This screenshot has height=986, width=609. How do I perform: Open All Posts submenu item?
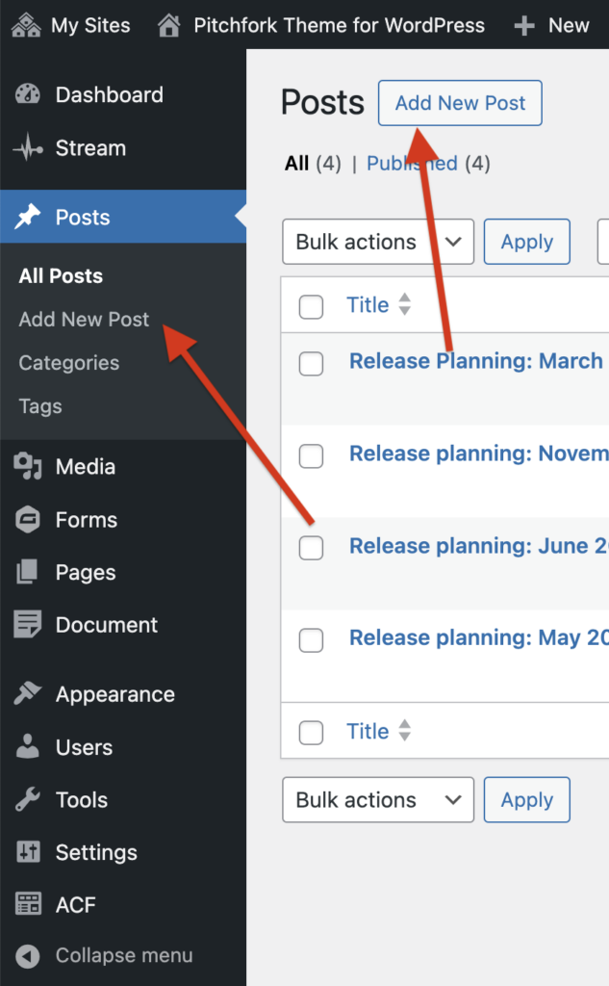coord(61,276)
